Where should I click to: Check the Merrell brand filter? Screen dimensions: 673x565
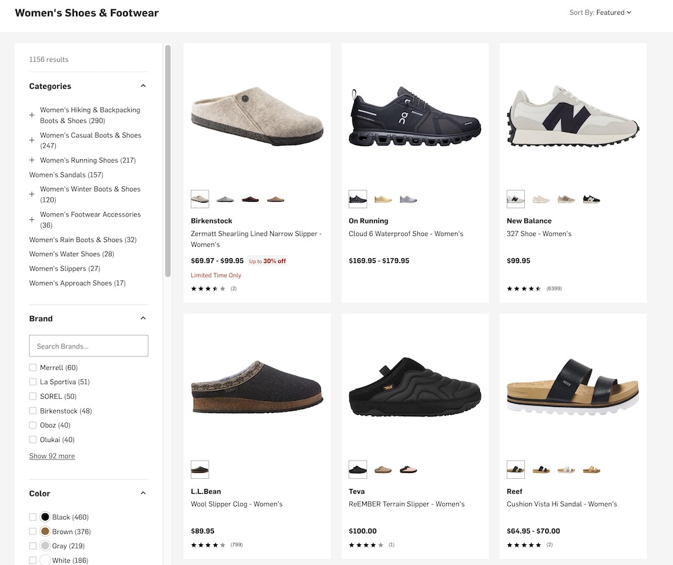[x=33, y=368]
